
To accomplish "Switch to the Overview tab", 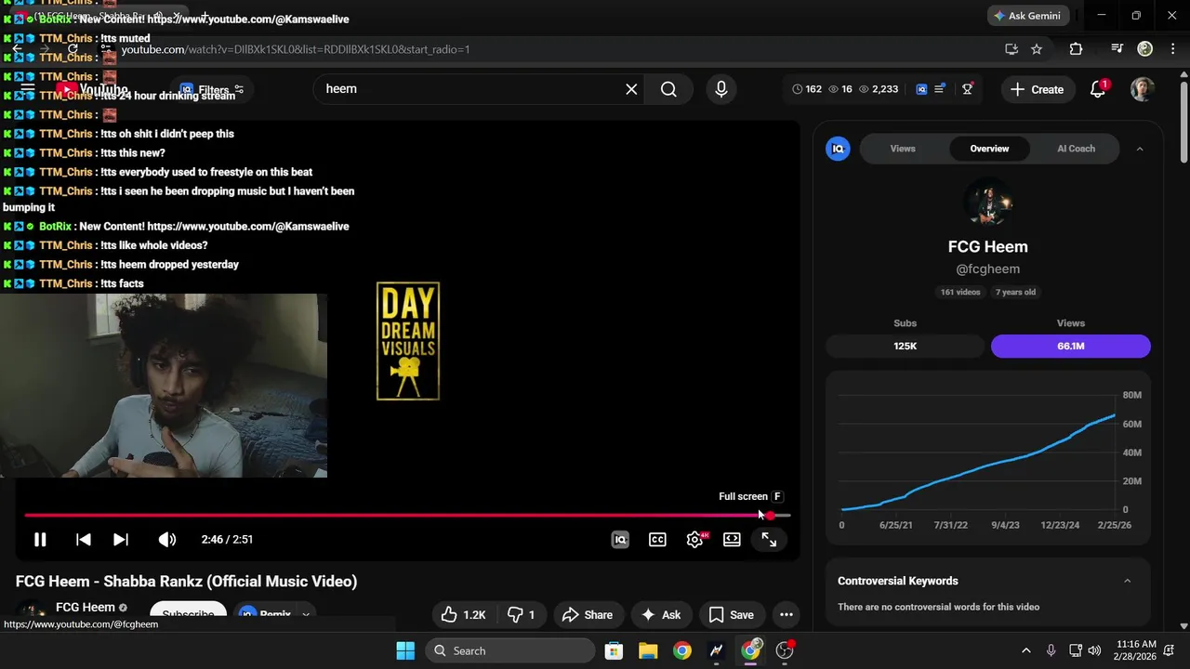I will pos(989,149).
